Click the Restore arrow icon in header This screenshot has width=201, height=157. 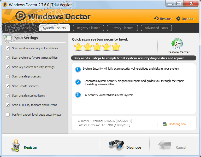click(x=156, y=19)
